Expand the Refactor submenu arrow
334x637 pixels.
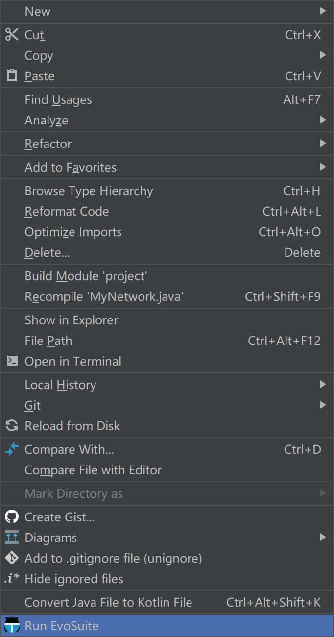click(x=323, y=144)
